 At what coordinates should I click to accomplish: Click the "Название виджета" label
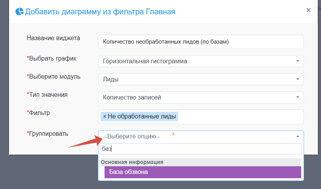point(53,38)
